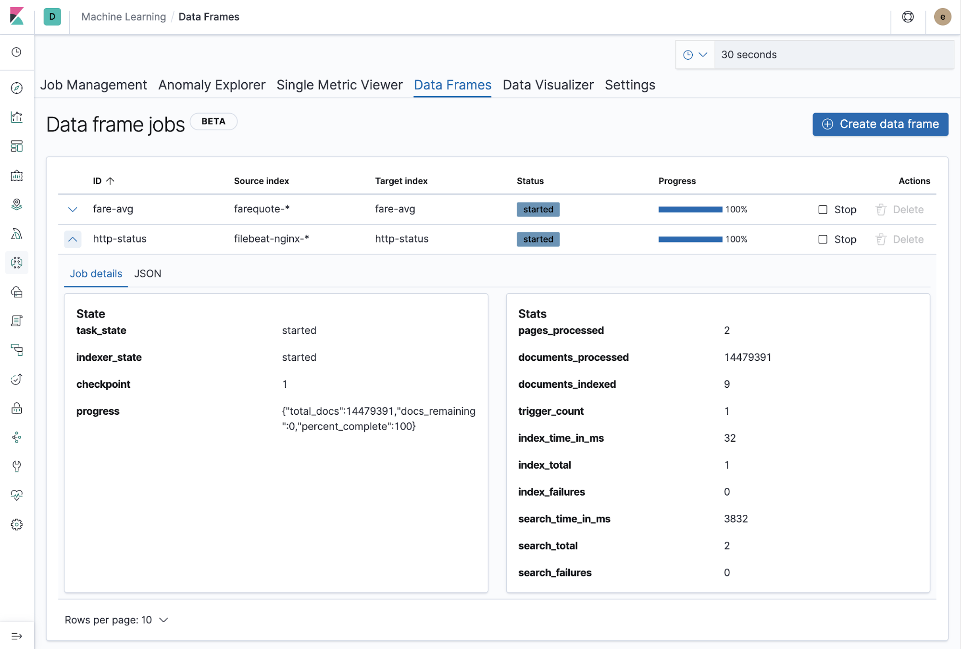Open the Management gear icon in sidebar

(x=17, y=524)
